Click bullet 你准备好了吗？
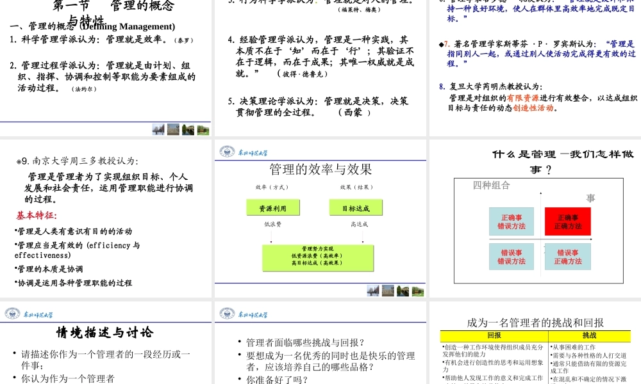This screenshot has height=384, width=641. pos(272,380)
